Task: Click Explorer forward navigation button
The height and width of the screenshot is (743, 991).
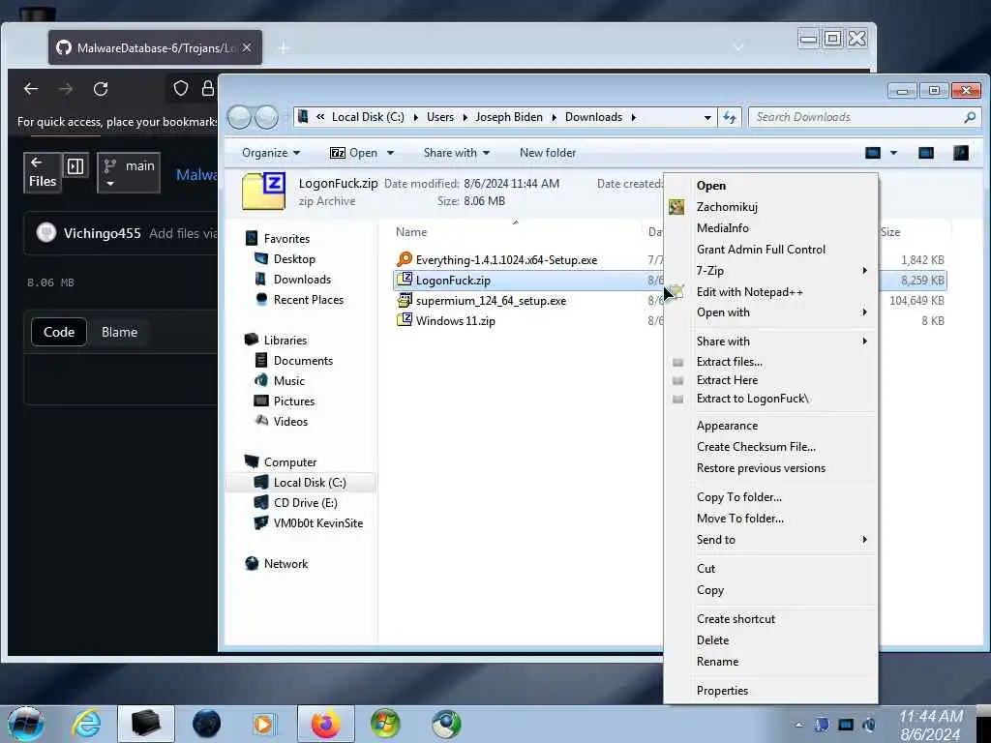Action: (x=267, y=117)
